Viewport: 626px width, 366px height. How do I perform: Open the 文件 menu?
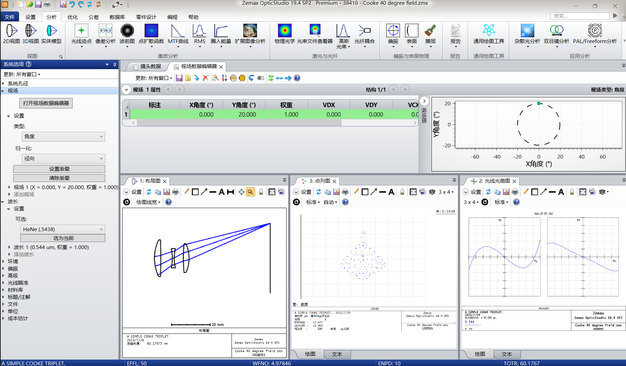pyautogui.click(x=10, y=17)
